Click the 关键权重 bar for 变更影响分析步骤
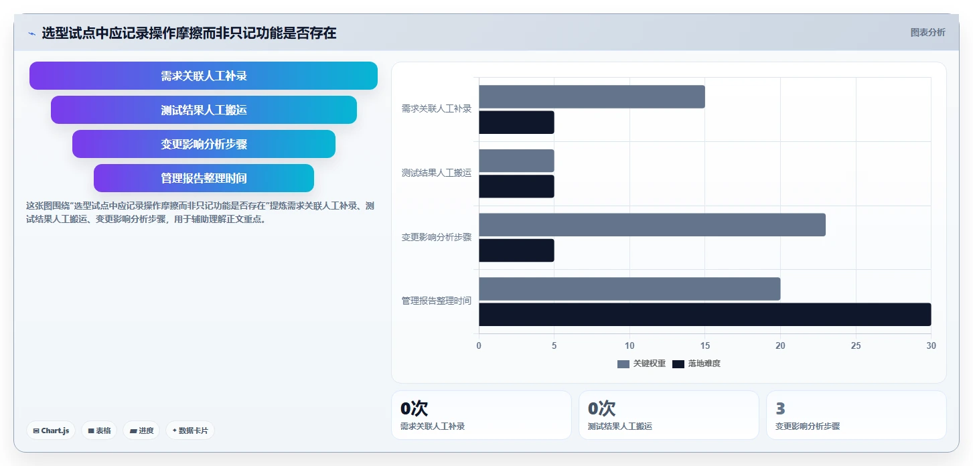Viewport: 973px width, 466px height. pyautogui.click(x=652, y=225)
